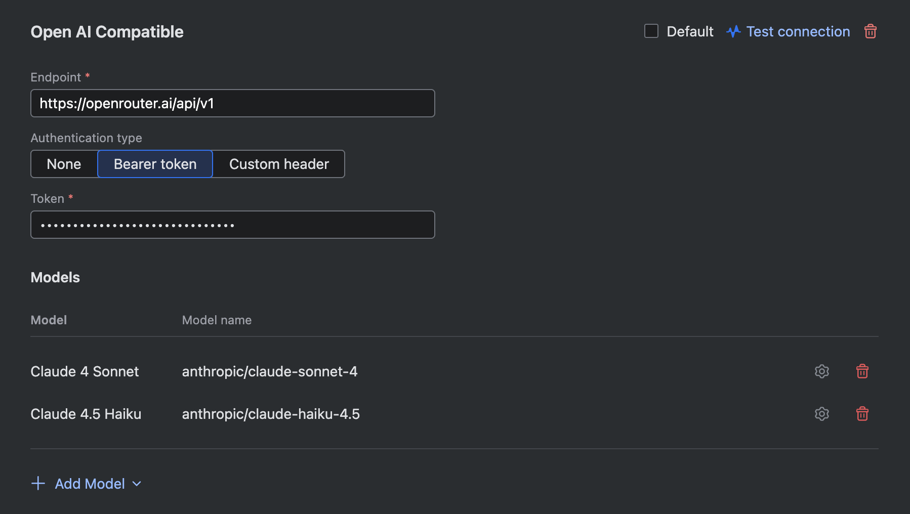910x514 pixels.
Task: Focus the Endpoint URL field
Action: (233, 103)
